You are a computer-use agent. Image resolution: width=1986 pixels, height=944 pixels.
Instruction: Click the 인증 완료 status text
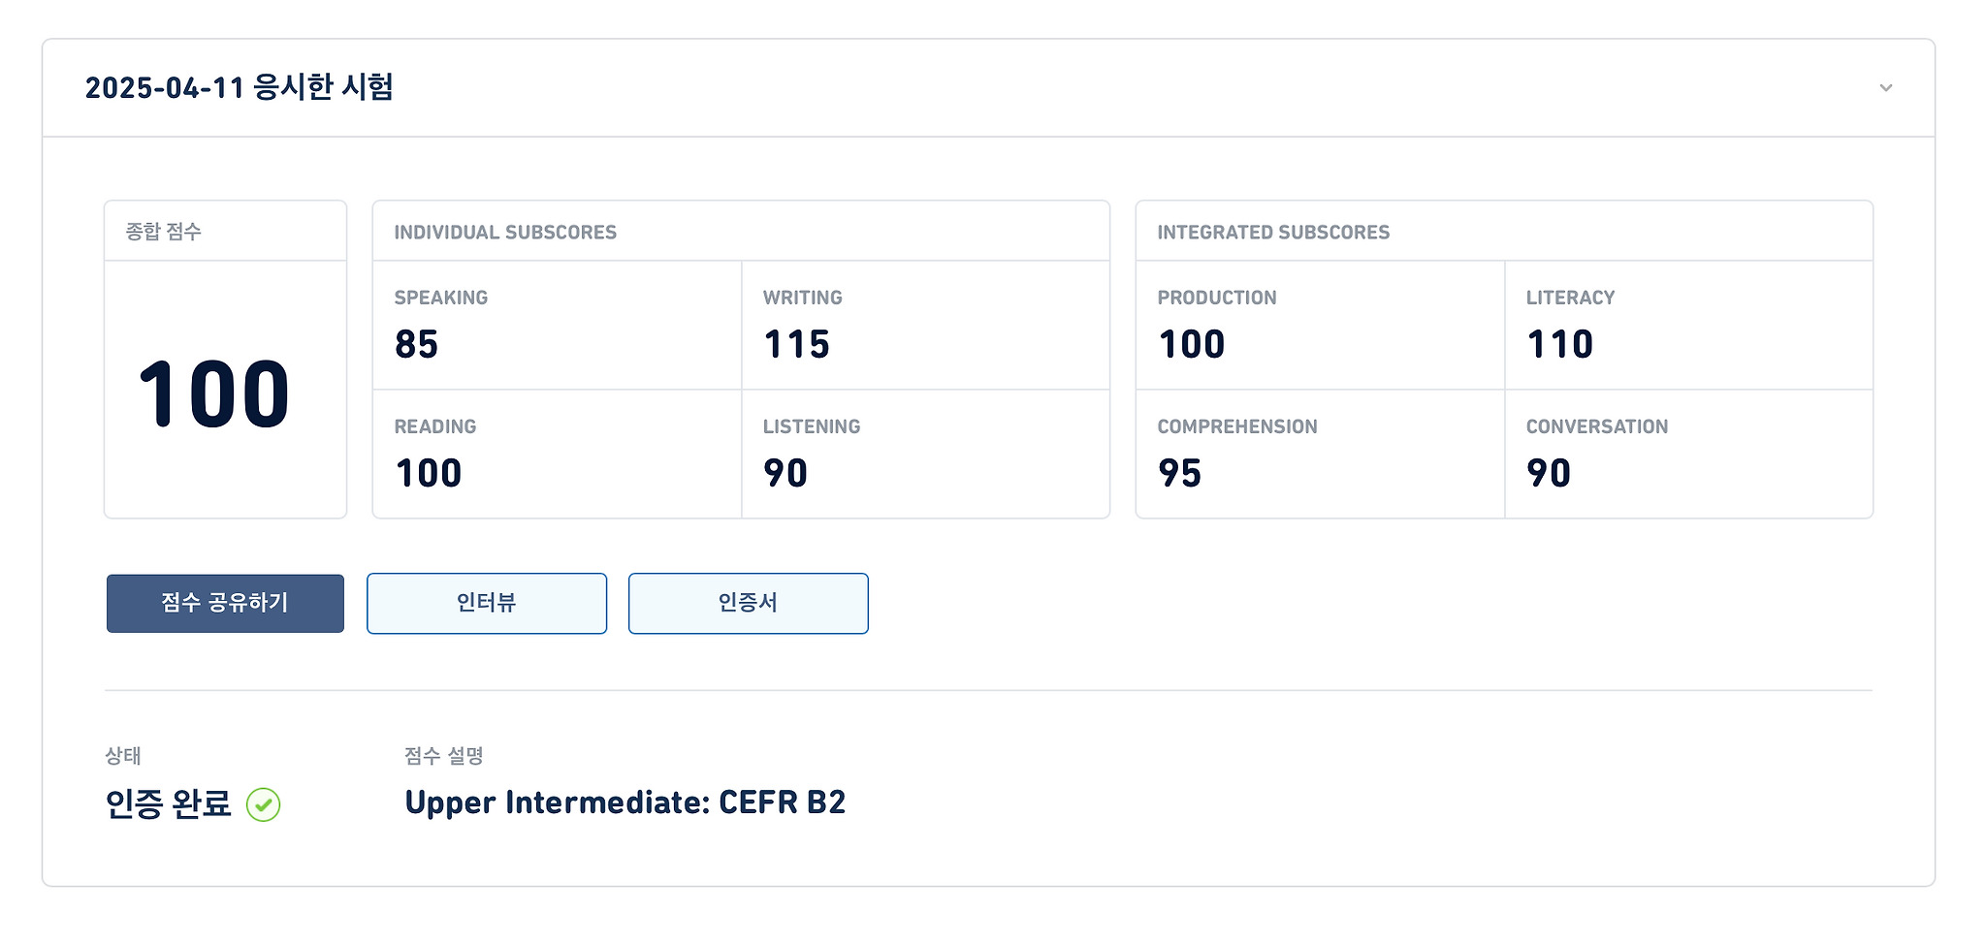(169, 804)
